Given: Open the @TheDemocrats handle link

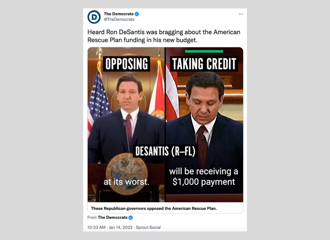Looking at the screenshot, I should pyautogui.click(x=119, y=19).
